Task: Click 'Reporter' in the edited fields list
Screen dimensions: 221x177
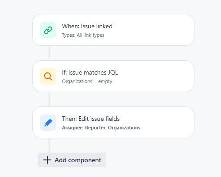Action: coord(95,128)
